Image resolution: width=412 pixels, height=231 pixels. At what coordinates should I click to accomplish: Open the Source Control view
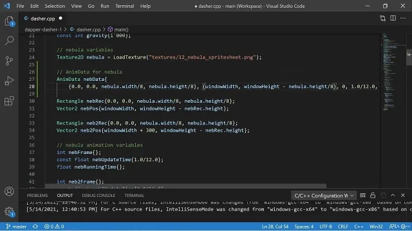[9, 61]
